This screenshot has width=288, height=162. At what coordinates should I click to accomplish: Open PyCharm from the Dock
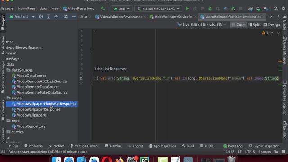(x=145, y=159)
